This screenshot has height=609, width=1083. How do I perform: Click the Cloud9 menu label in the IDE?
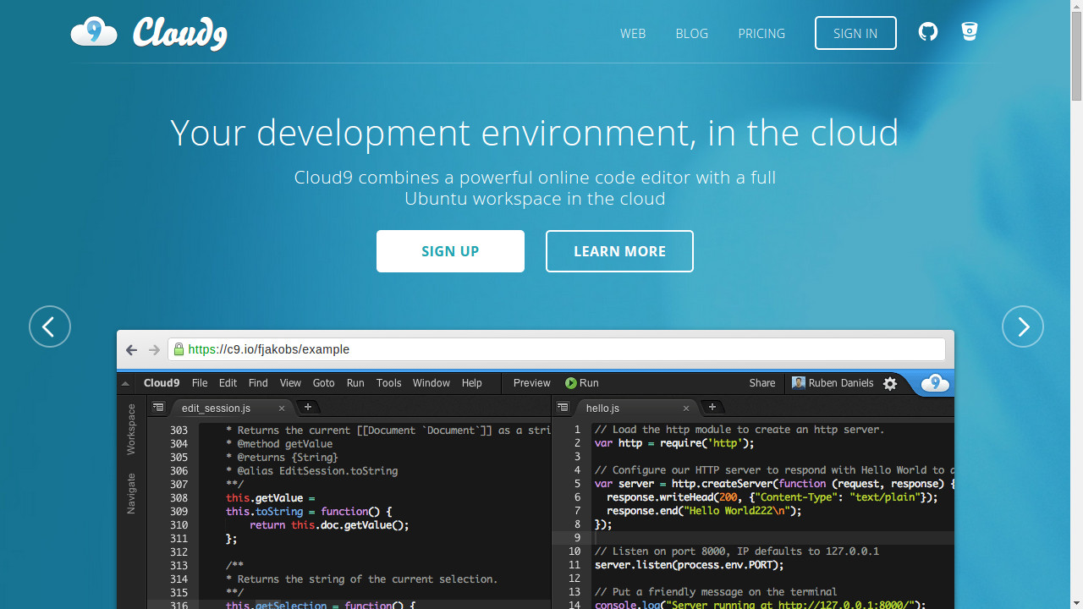[x=162, y=383]
